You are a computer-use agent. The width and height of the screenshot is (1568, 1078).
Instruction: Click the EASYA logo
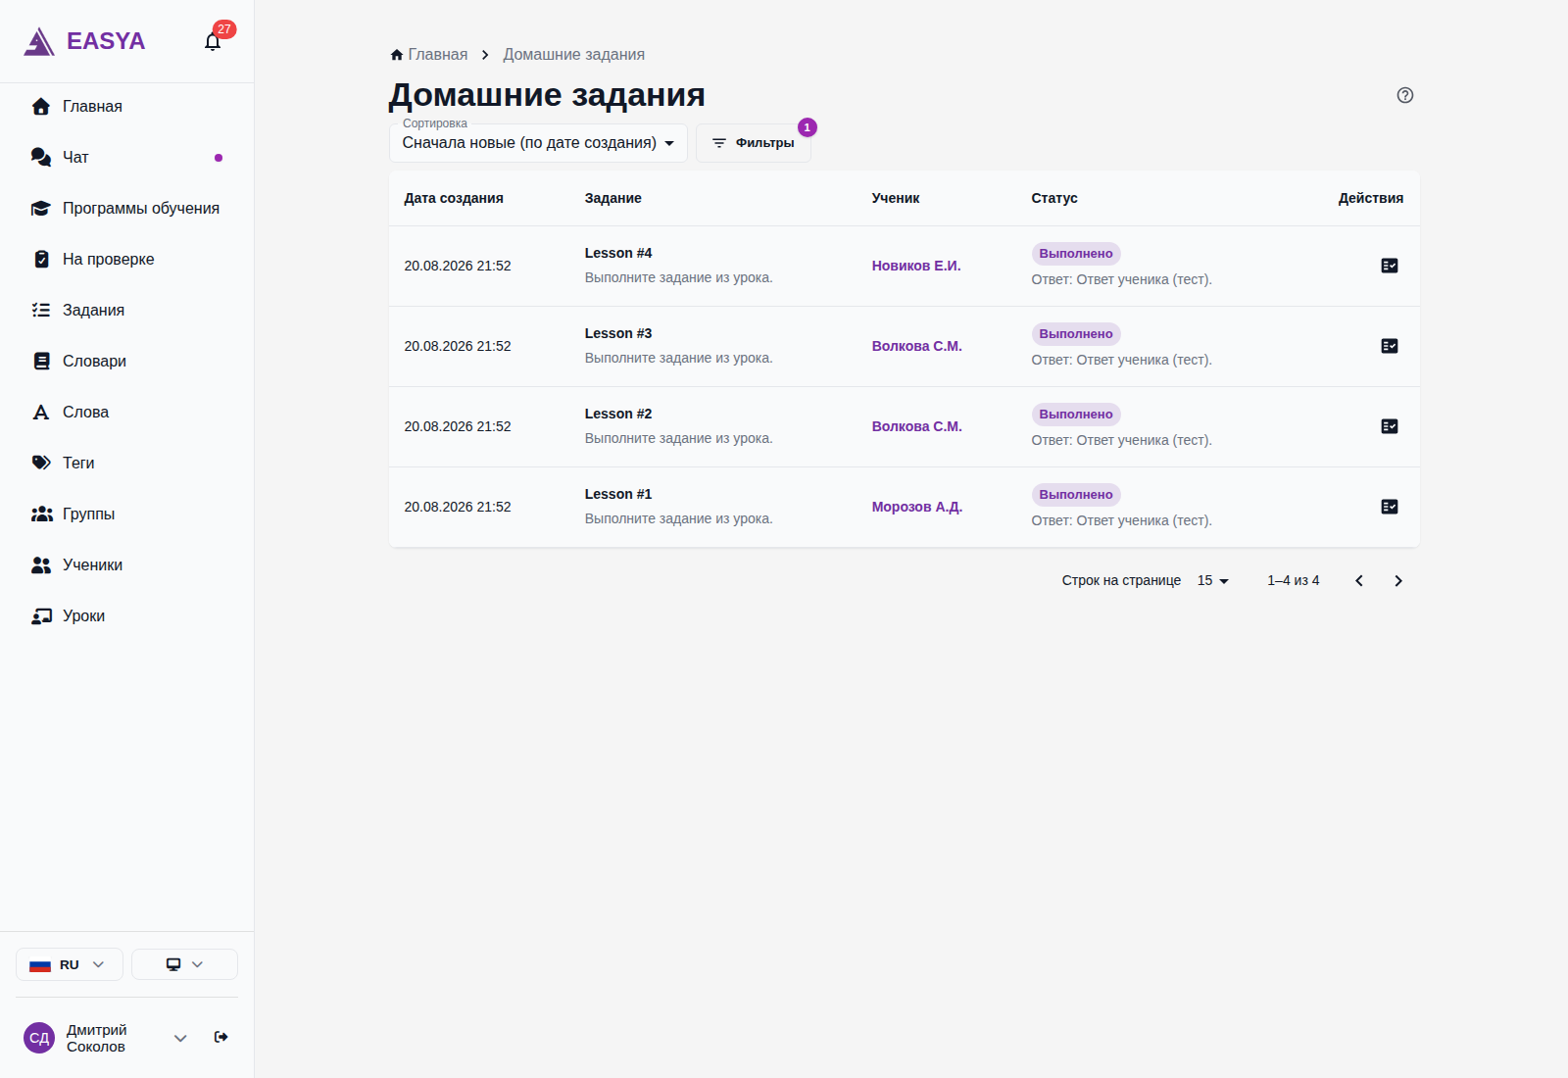(84, 41)
